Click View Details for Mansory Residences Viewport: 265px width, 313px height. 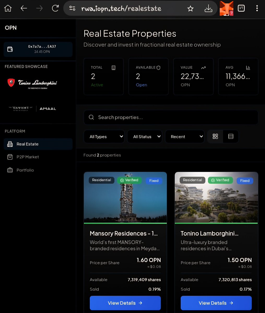125,303
